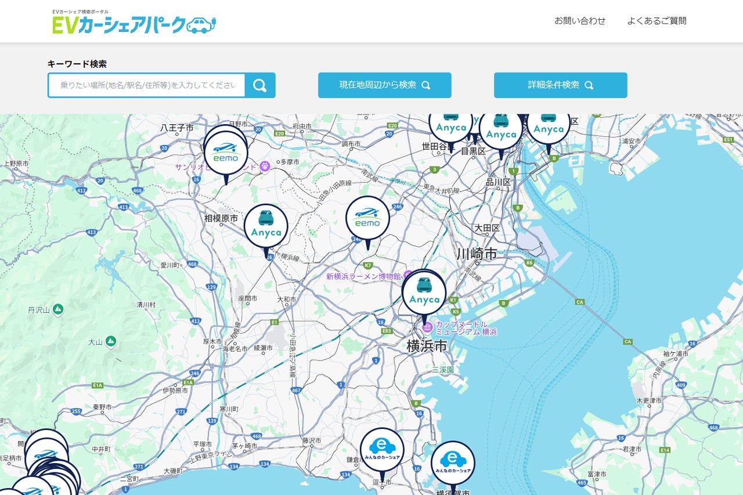This screenshot has height=495, width=743.
Task: Open the お問い合わせ page
Action: pos(580,21)
